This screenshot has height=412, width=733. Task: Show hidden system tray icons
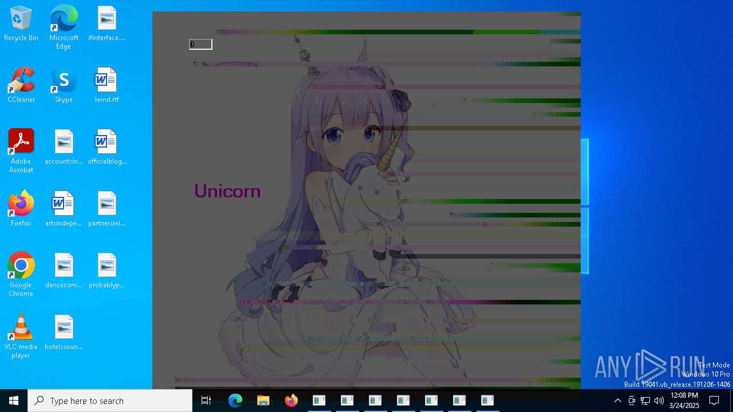(617, 401)
